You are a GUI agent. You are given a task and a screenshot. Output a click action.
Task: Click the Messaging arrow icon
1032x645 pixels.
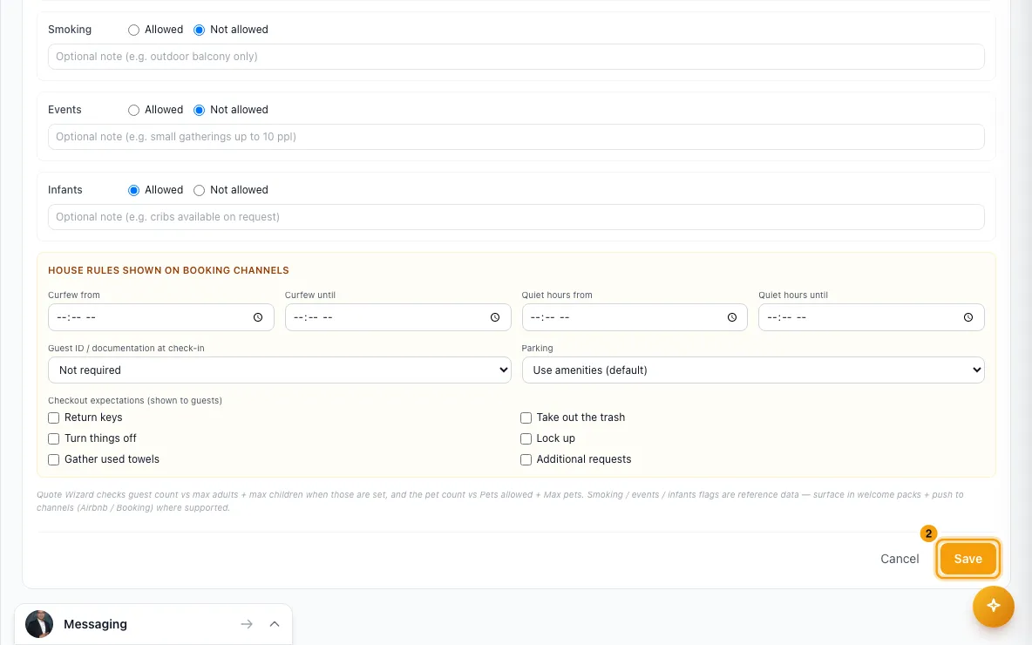point(247,624)
